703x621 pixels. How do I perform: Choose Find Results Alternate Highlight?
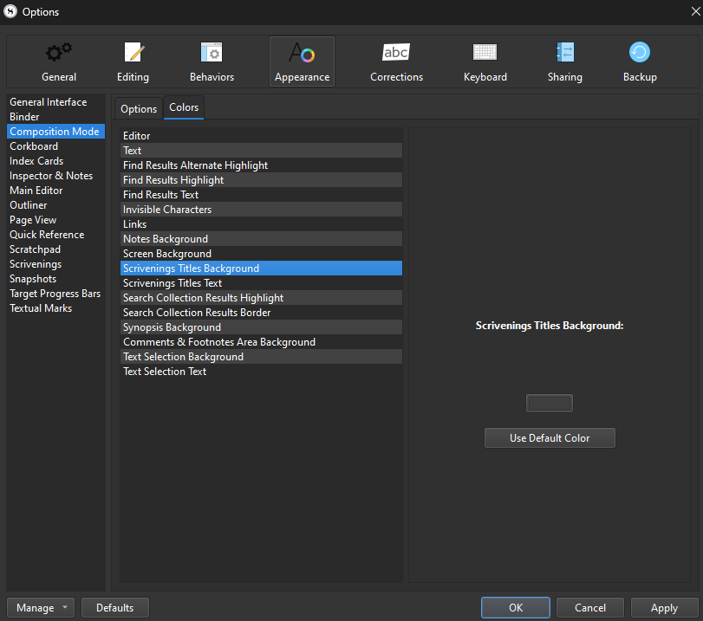[x=262, y=165]
